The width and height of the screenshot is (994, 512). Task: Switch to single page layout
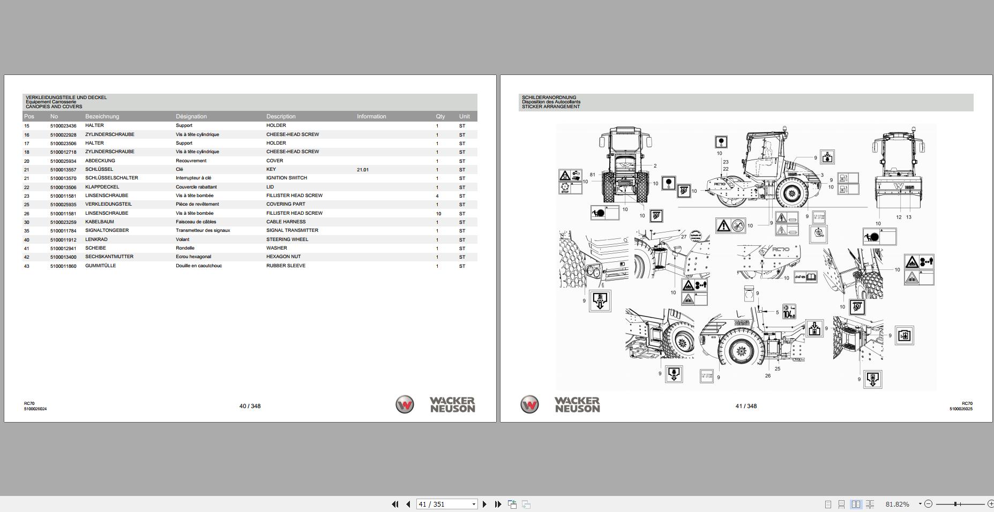[828, 504]
